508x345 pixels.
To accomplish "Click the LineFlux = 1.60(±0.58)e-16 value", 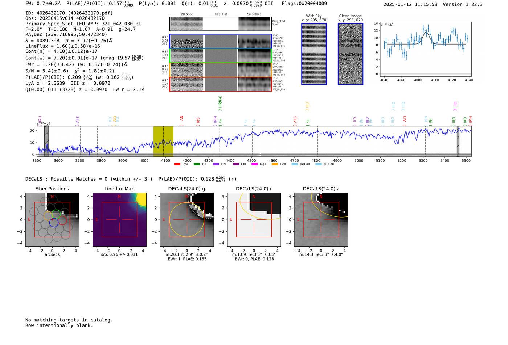I will pos(63,46).
